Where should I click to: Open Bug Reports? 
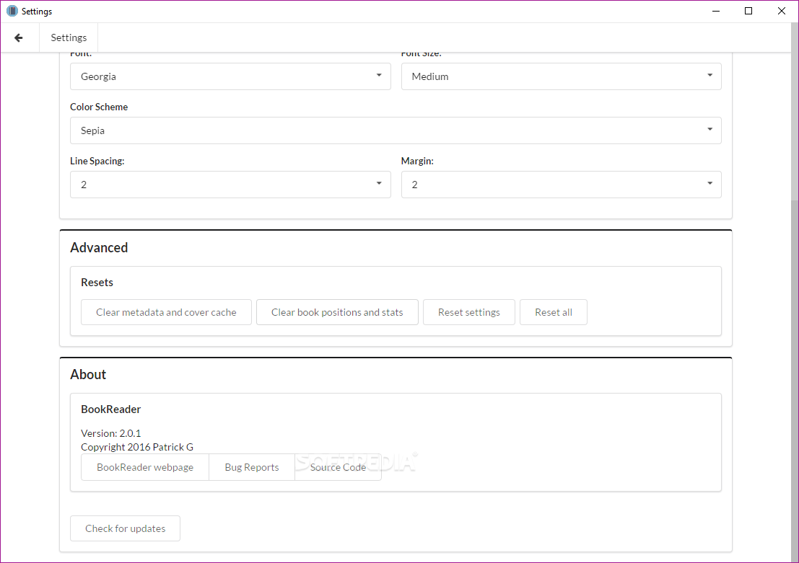252,467
